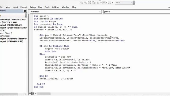170x96 pixels.
Task: Click the code window horizontal scrollbar thumb
Action: pos(44,94)
